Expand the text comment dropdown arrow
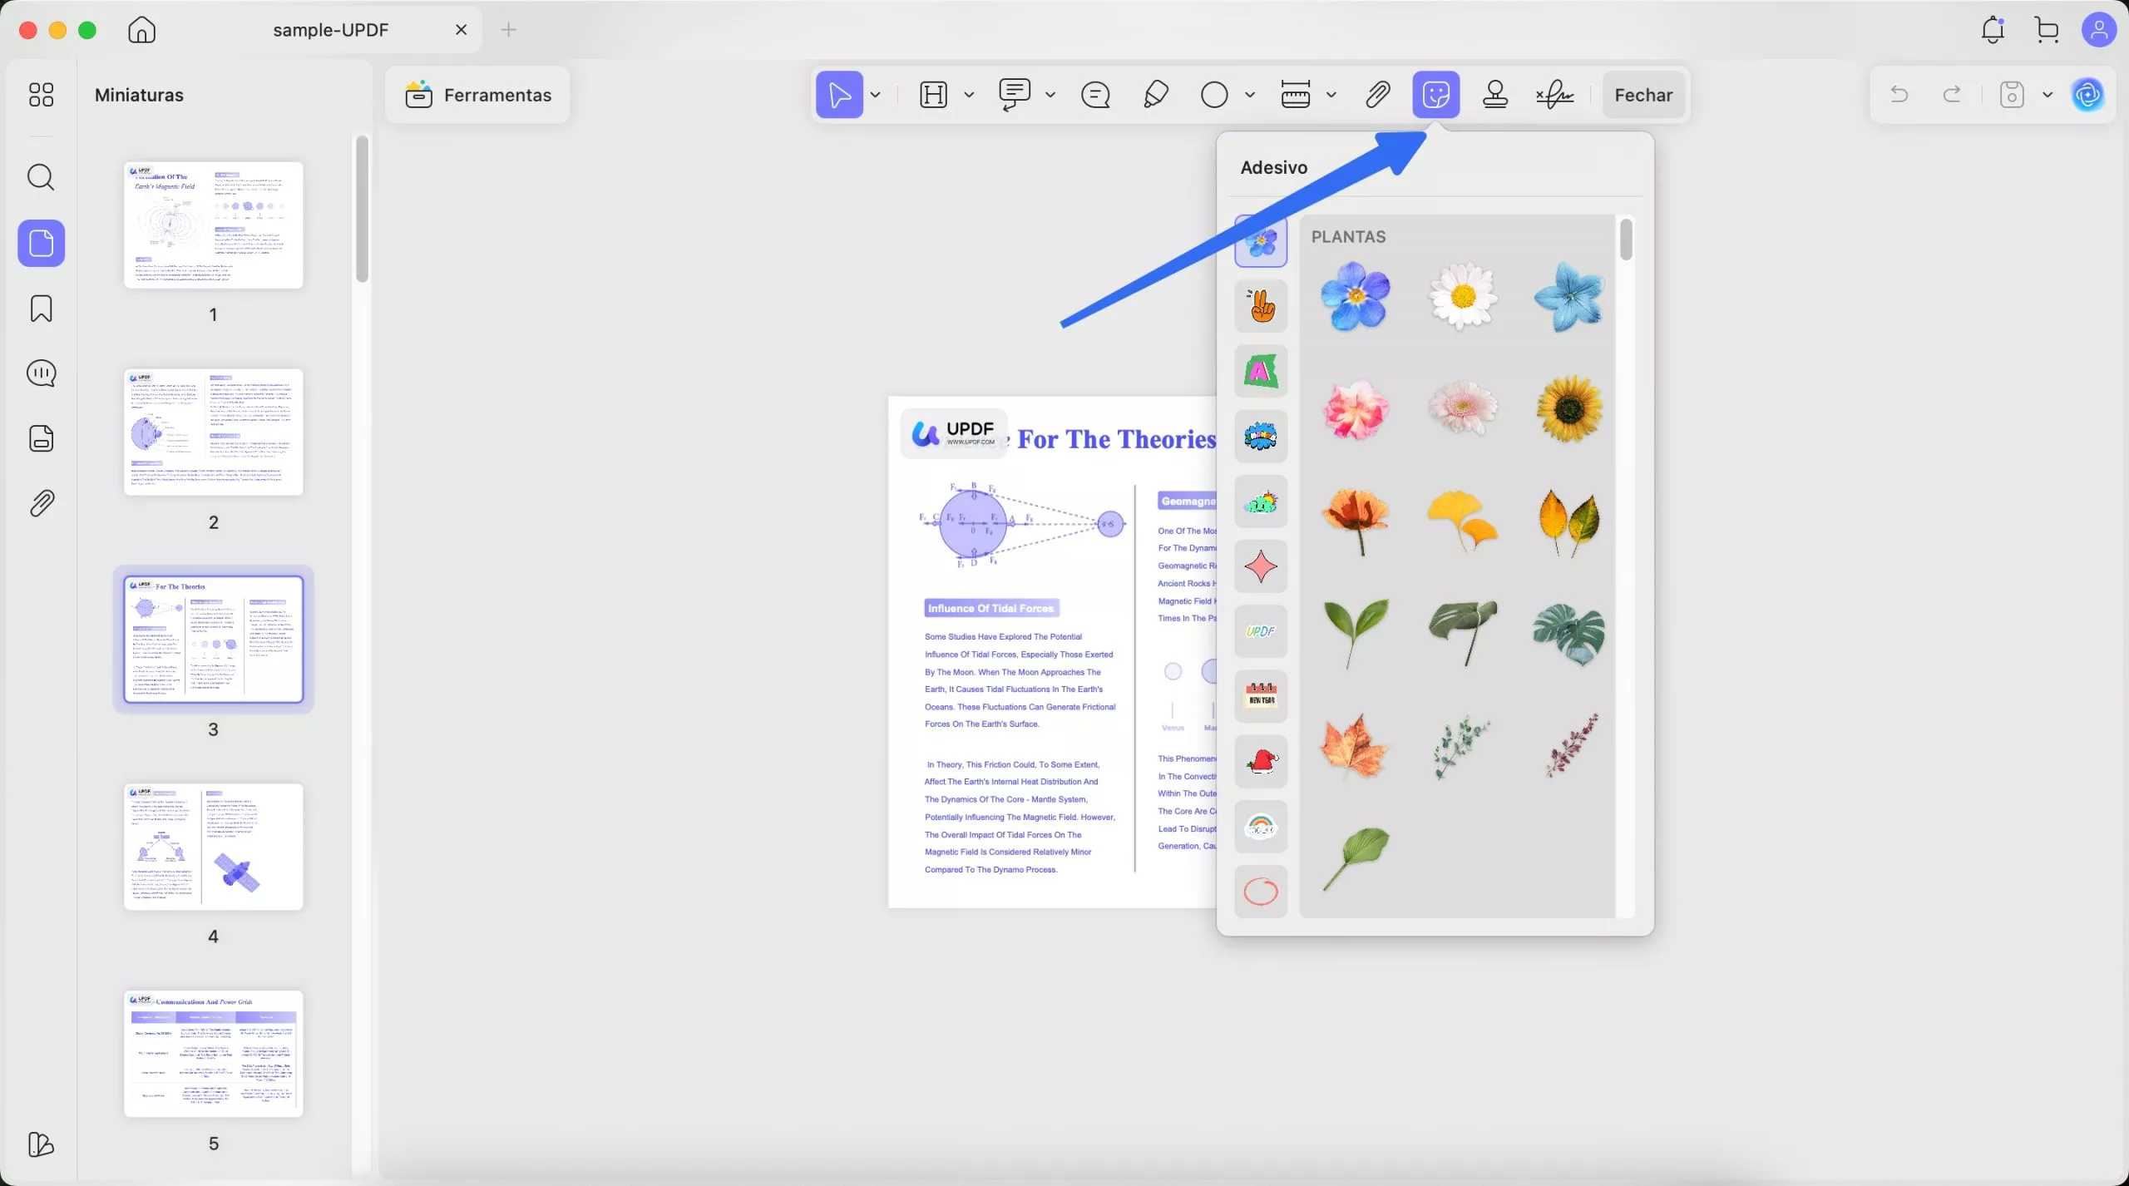The height and width of the screenshot is (1186, 2129). click(x=1050, y=95)
